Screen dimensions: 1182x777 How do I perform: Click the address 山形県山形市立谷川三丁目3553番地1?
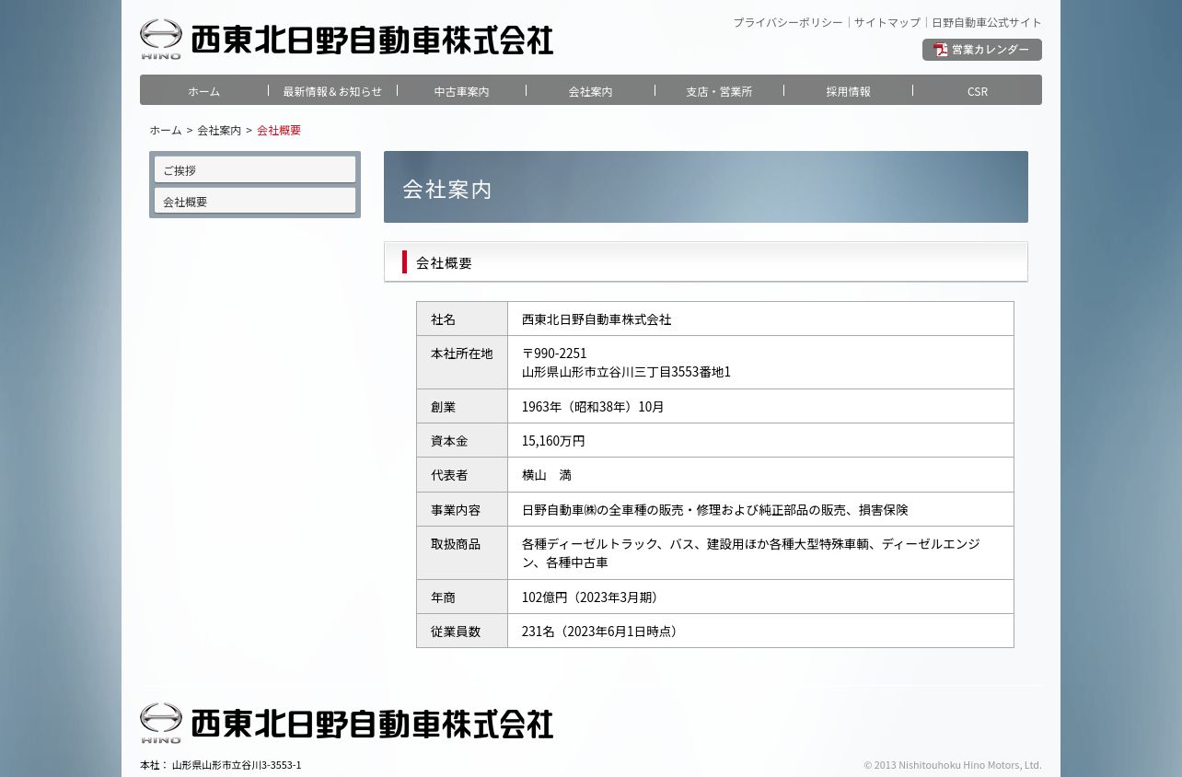[x=626, y=371]
